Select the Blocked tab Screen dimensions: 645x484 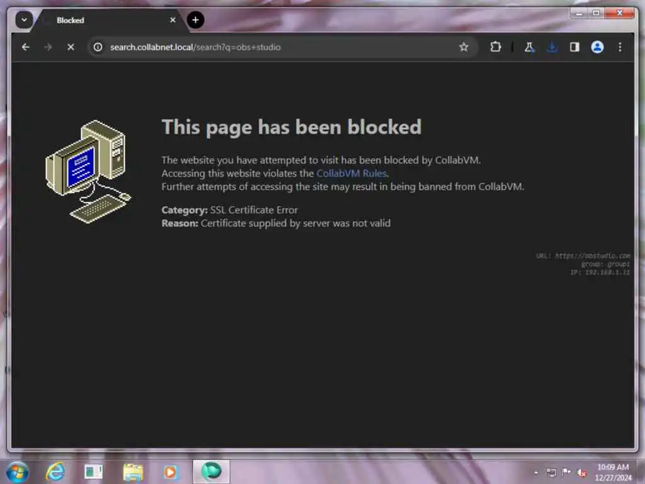point(109,20)
